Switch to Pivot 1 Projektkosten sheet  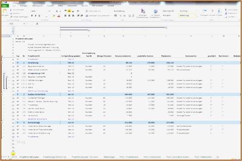[129, 157]
